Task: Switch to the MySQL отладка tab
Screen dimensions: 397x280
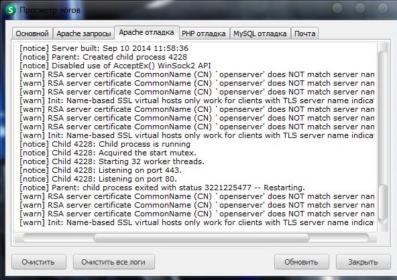Action: pyautogui.click(x=260, y=33)
